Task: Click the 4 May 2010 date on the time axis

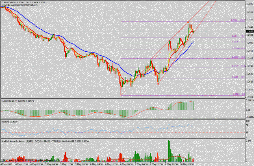Action: pyautogui.click(x=6, y=164)
